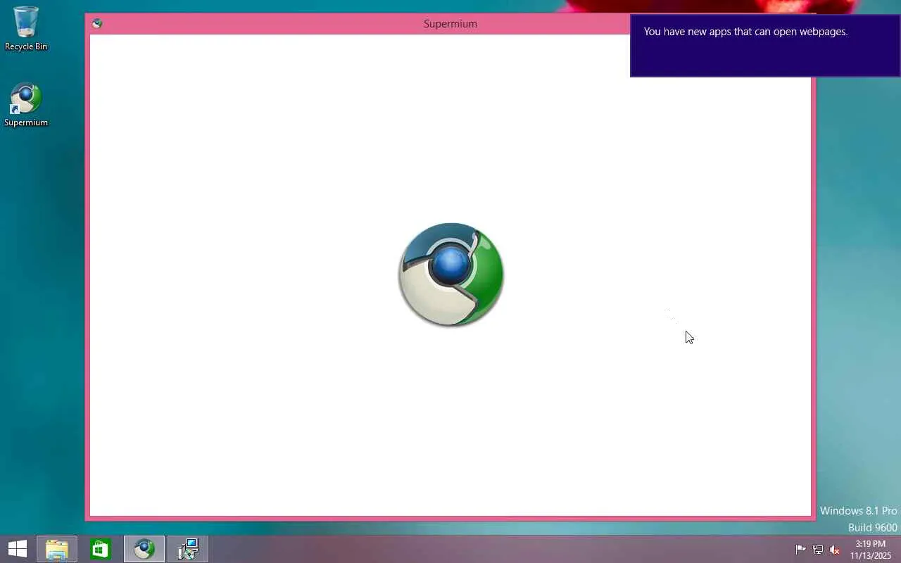Open the Windows Store taskbar icon
Viewport: 901px width, 563px height.
point(101,549)
